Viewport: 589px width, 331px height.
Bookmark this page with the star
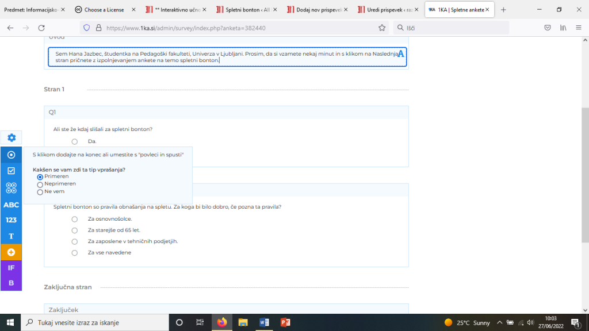[x=382, y=28]
